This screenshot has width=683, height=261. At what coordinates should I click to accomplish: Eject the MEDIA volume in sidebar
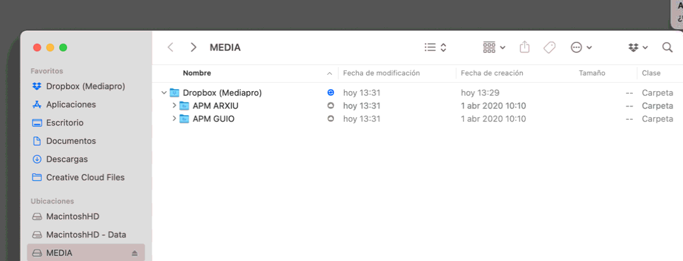point(135,253)
